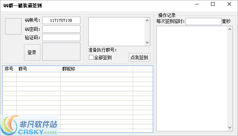Minimize the QQ群一键装逼签到 window
The width and height of the screenshot is (238, 136).
[197, 4]
